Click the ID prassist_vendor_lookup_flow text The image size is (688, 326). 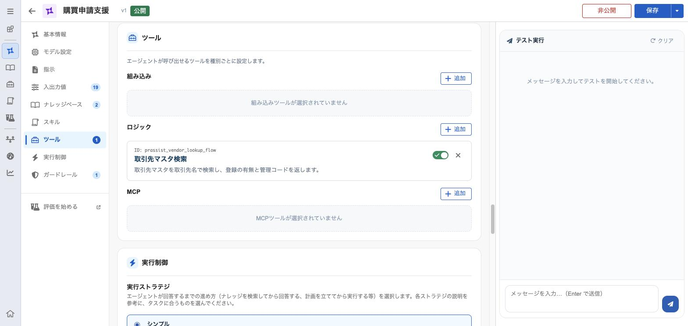[175, 150]
